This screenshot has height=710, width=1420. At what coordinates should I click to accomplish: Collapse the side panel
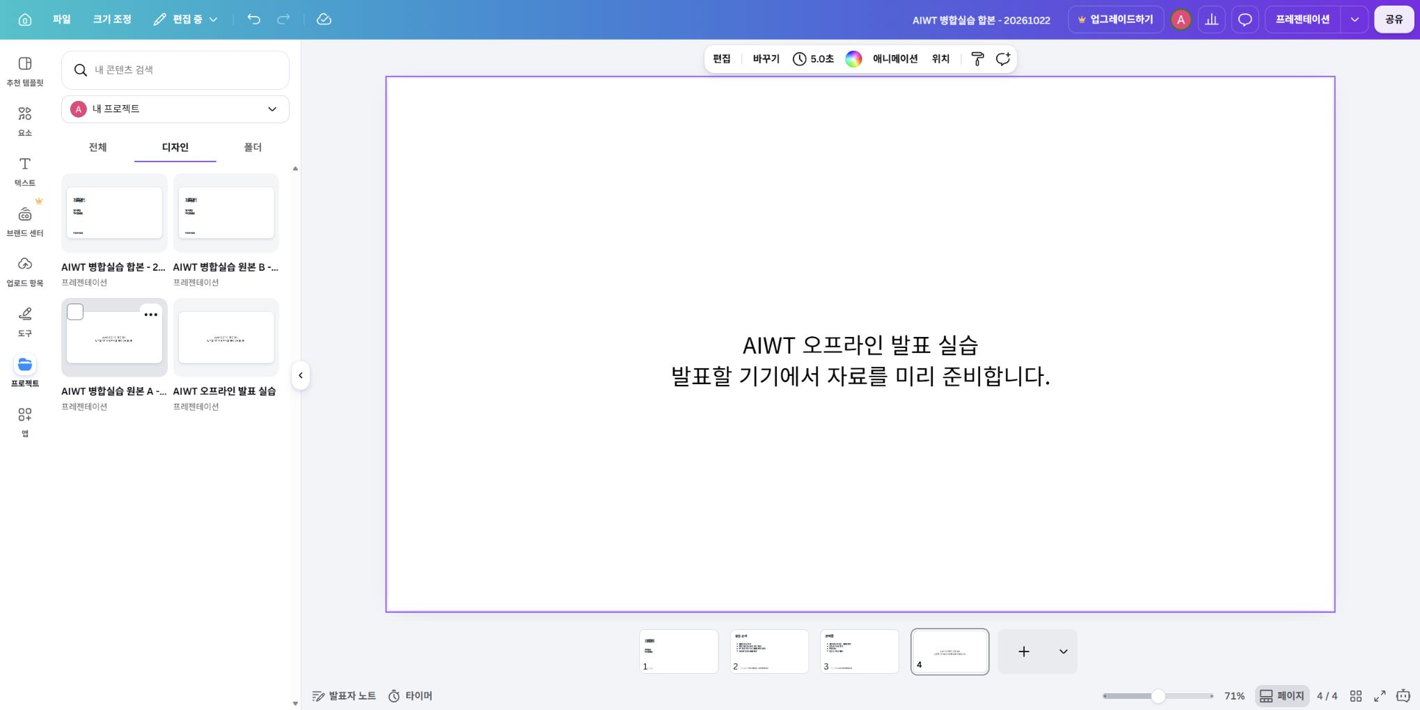pos(301,375)
